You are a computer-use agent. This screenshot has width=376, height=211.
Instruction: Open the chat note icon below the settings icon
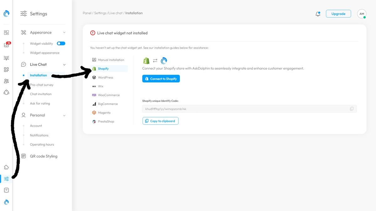6,190
